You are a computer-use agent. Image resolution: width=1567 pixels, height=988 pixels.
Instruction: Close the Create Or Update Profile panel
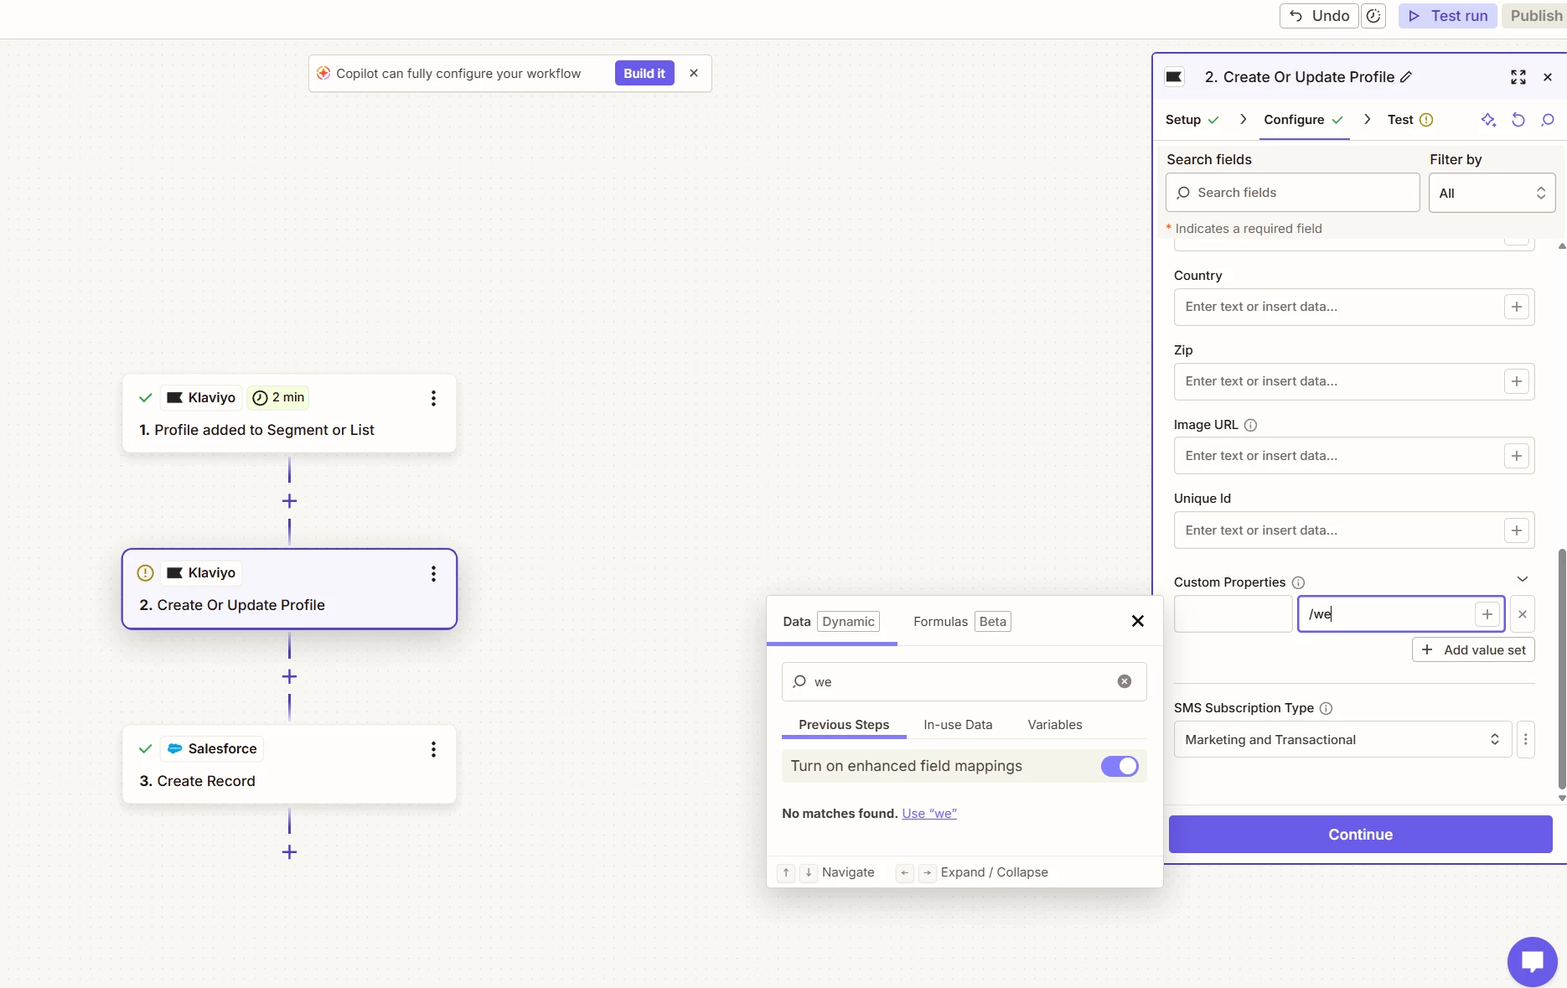click(1548, 77)
